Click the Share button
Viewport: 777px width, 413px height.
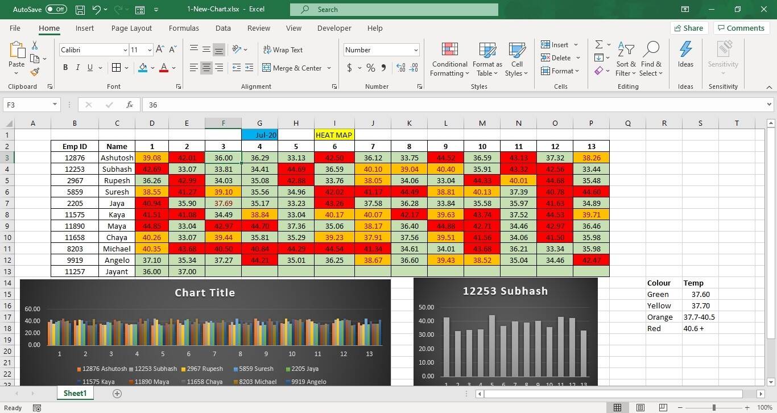tap(689, 27)
